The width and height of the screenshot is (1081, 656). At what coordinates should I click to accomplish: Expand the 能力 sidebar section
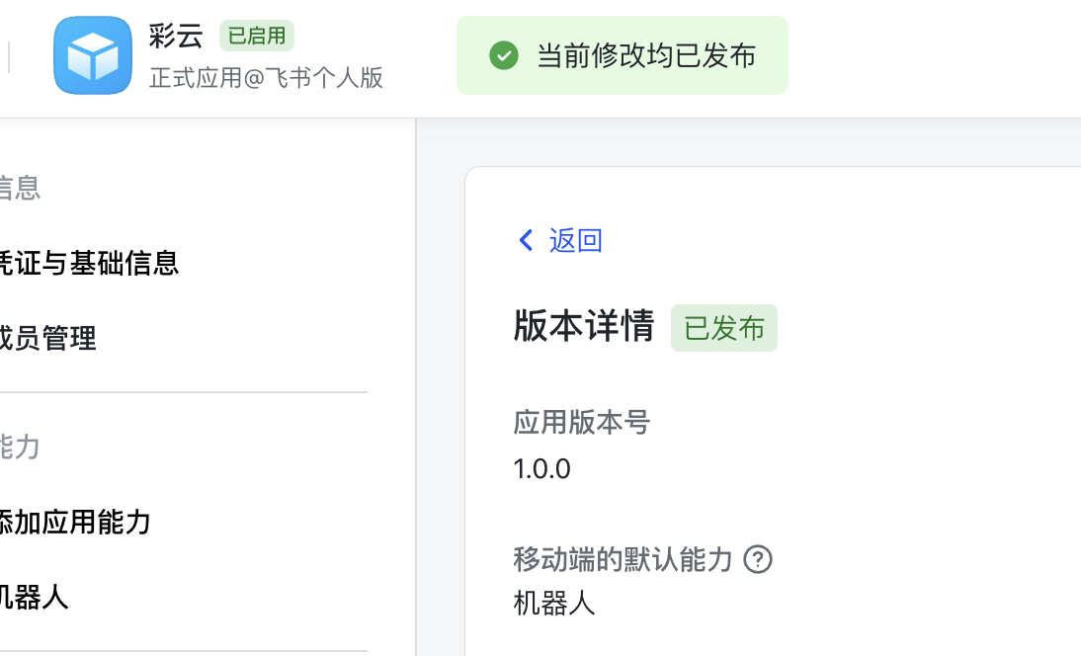pyautogui.click(x=20, y=447)
